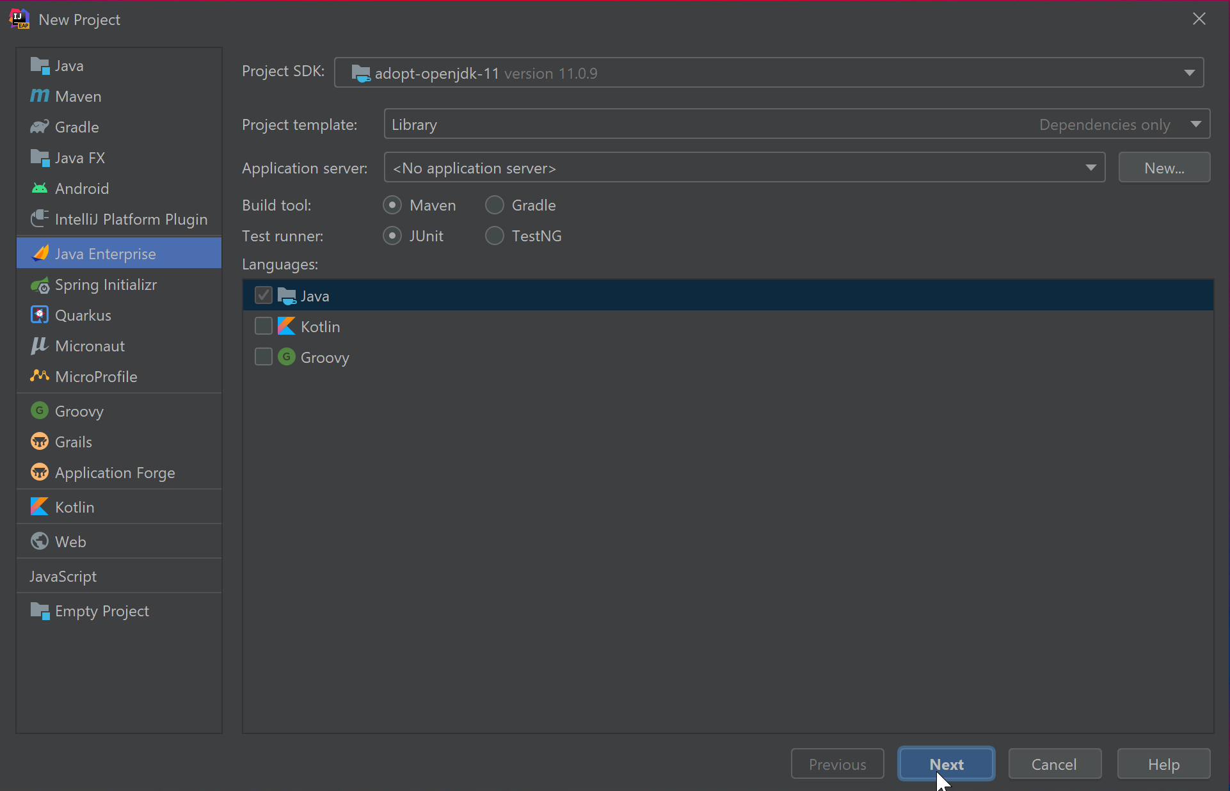
Task: Expand the Application server dropdown
Action: point(1090,167)
